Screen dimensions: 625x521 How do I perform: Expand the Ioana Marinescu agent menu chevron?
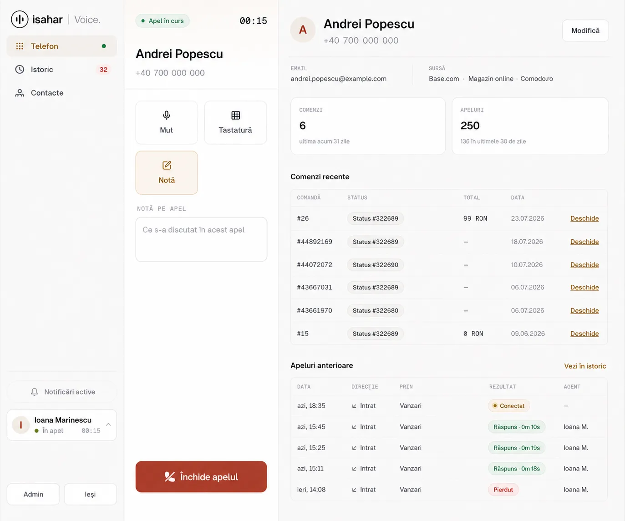(108, 425)
